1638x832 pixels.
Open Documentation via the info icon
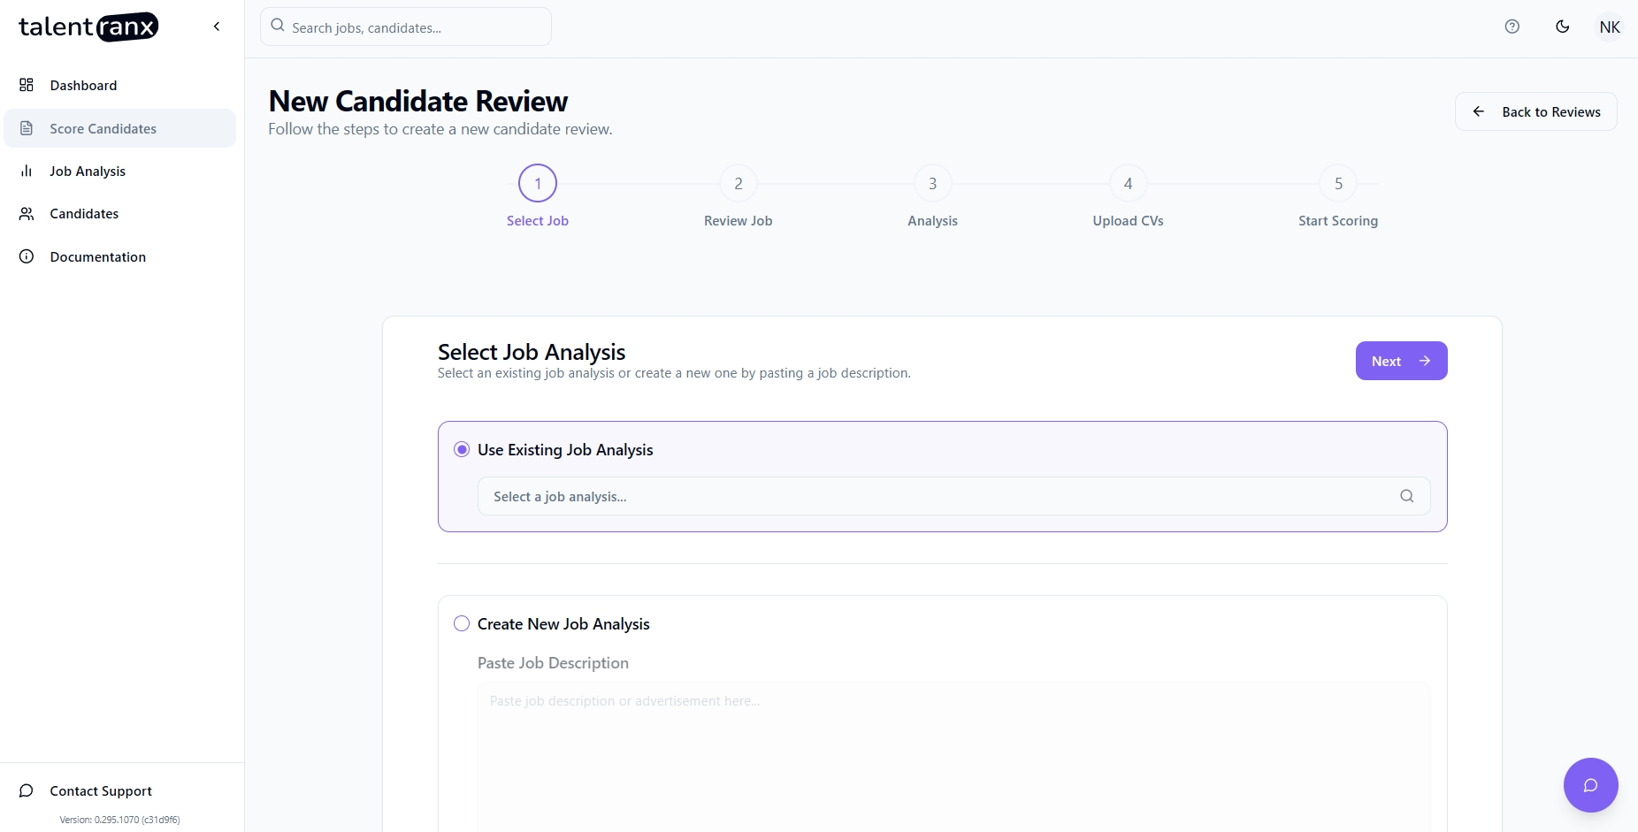[x=26, y=256]
